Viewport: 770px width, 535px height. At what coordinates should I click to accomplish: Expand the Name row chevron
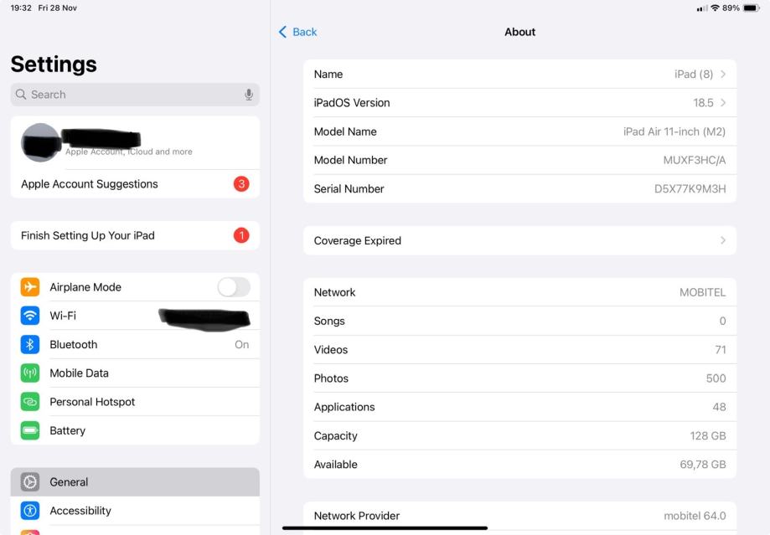723,75
